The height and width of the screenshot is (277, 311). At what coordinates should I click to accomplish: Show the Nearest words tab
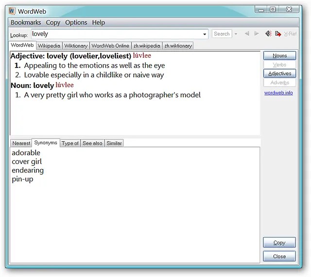[21, 143]
